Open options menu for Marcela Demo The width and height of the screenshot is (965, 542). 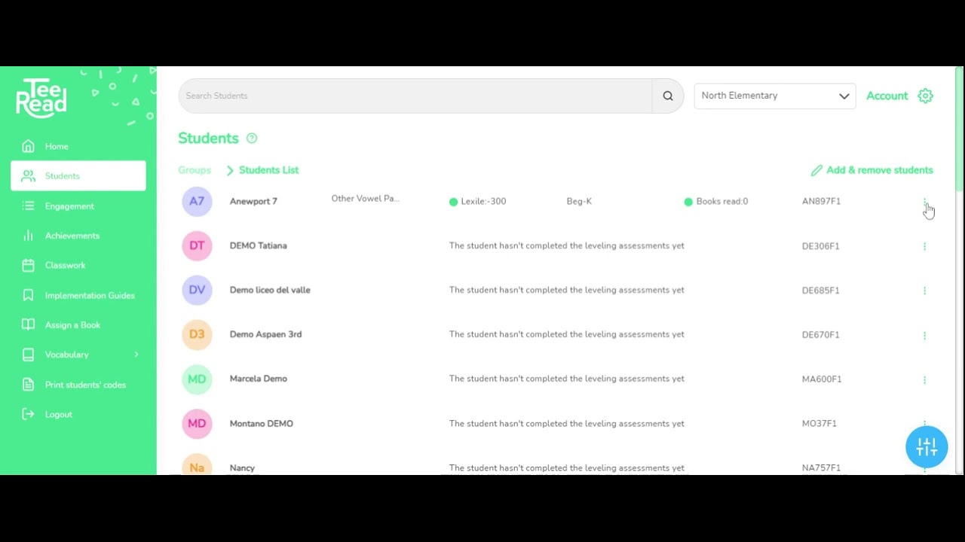(924, 379)
